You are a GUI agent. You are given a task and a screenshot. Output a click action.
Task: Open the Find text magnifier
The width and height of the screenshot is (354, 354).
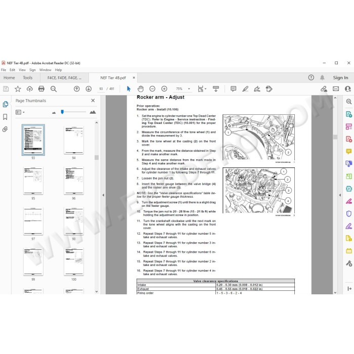click(54, 89)
